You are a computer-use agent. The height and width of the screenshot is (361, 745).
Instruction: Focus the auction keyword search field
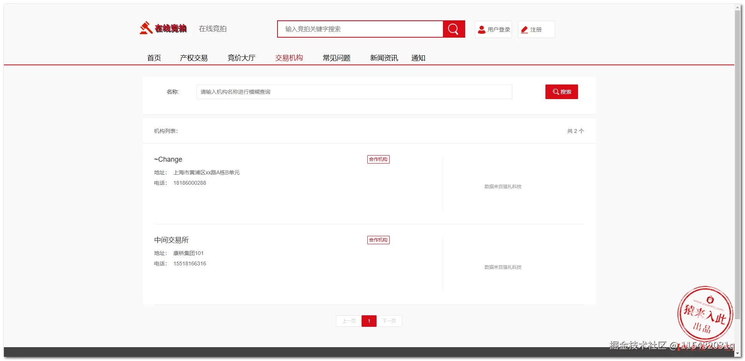[360, 29]
